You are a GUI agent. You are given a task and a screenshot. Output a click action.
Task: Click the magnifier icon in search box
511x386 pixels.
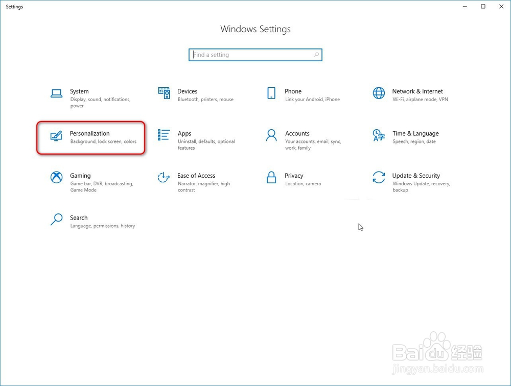(x=316, y=55)
